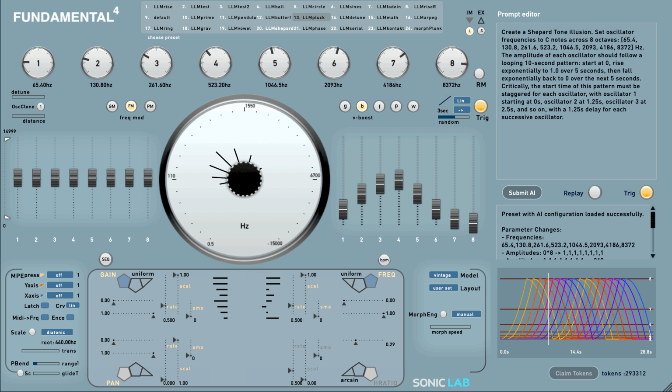Select the GM mode icon
Viewport: 672px width, 392px height.
click(x=112, y=106)
